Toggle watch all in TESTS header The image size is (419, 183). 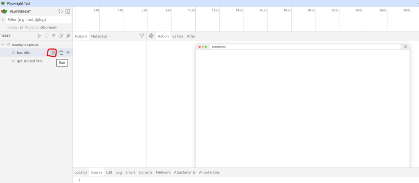53,36
